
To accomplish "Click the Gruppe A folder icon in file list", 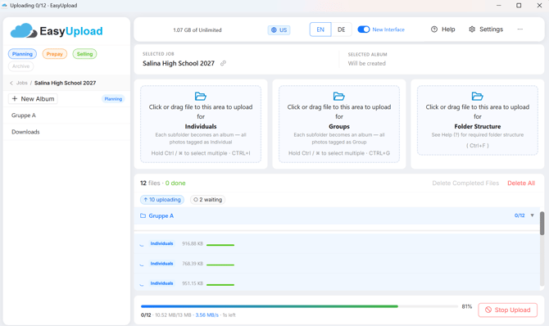I will 143,215.
